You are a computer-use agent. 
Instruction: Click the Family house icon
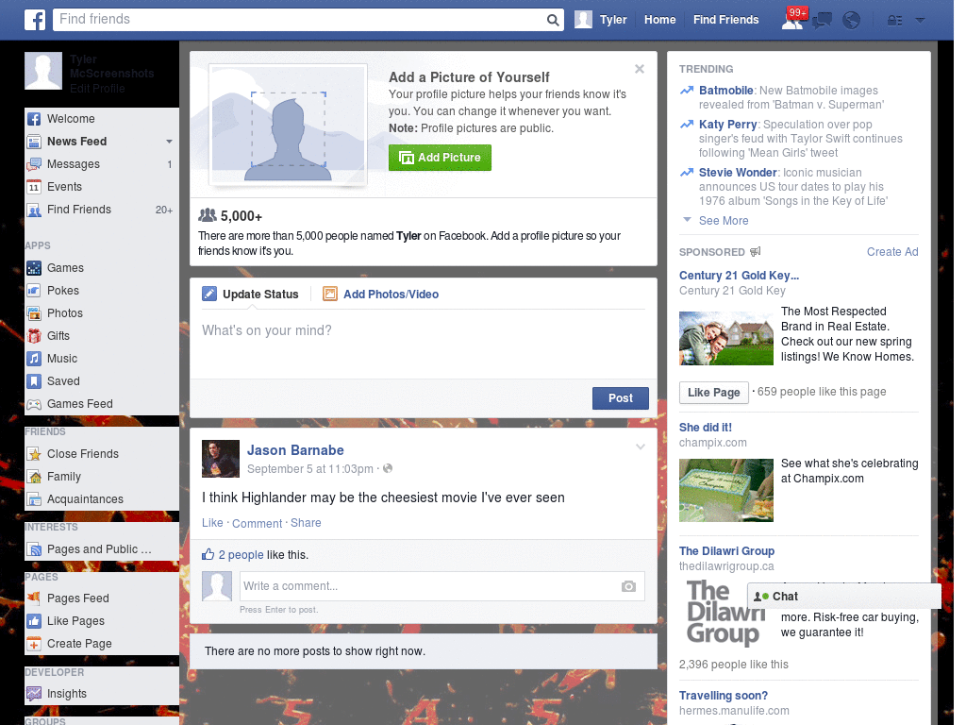point(34,477)
